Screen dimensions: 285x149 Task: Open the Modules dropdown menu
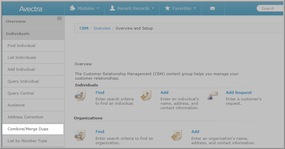(x=85, y=8)
